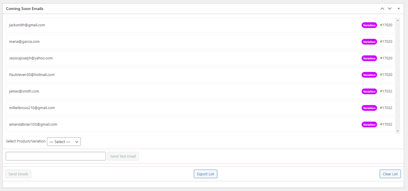Click the test email address input field

pos(56,156)
